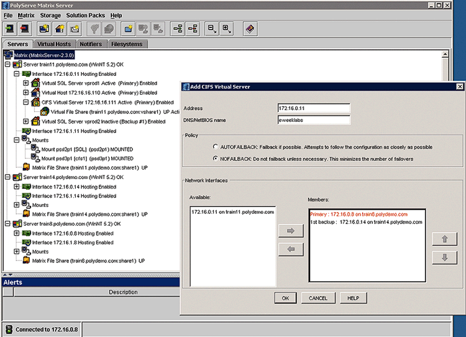Viewport: 466px width, 337px height.
Task: Expand Mounts node under train8
Action: point(17,251)
